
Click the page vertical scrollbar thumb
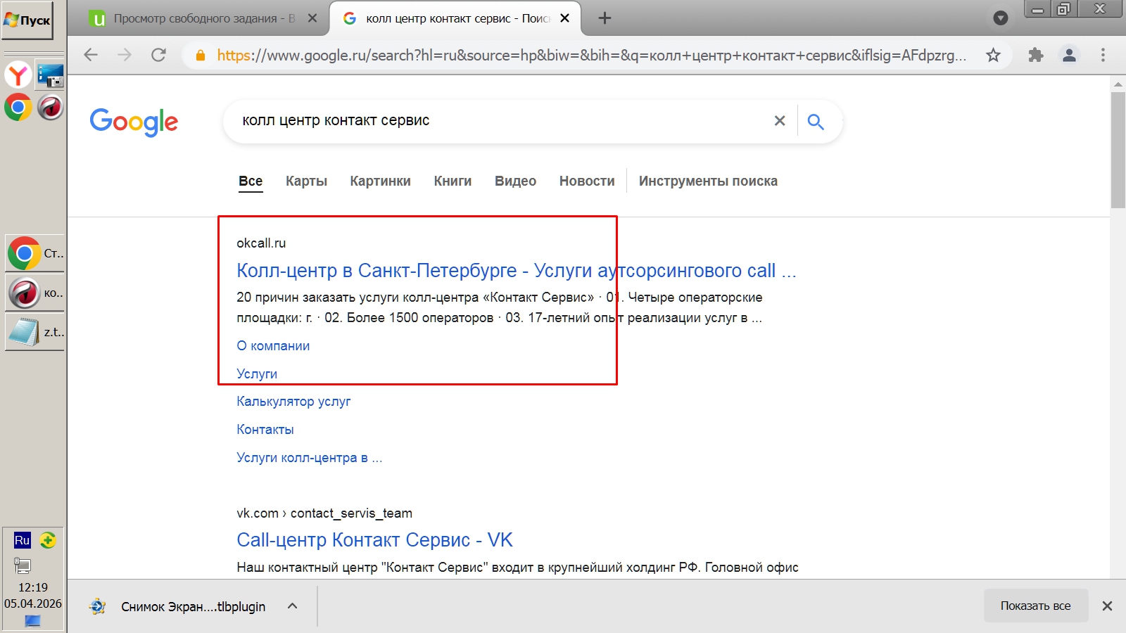1118,150
